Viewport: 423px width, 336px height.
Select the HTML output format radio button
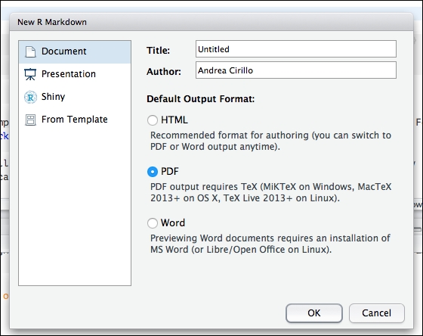(x=153, y=120)
